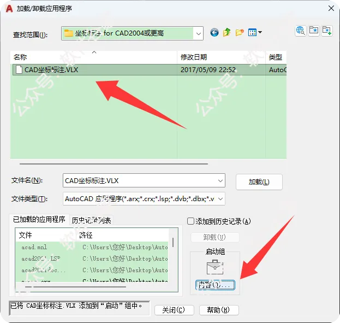Click the search the web globe icon
The width and height of the screenshot is (340, 323).
pyautogui.click(x=301, y=31)
